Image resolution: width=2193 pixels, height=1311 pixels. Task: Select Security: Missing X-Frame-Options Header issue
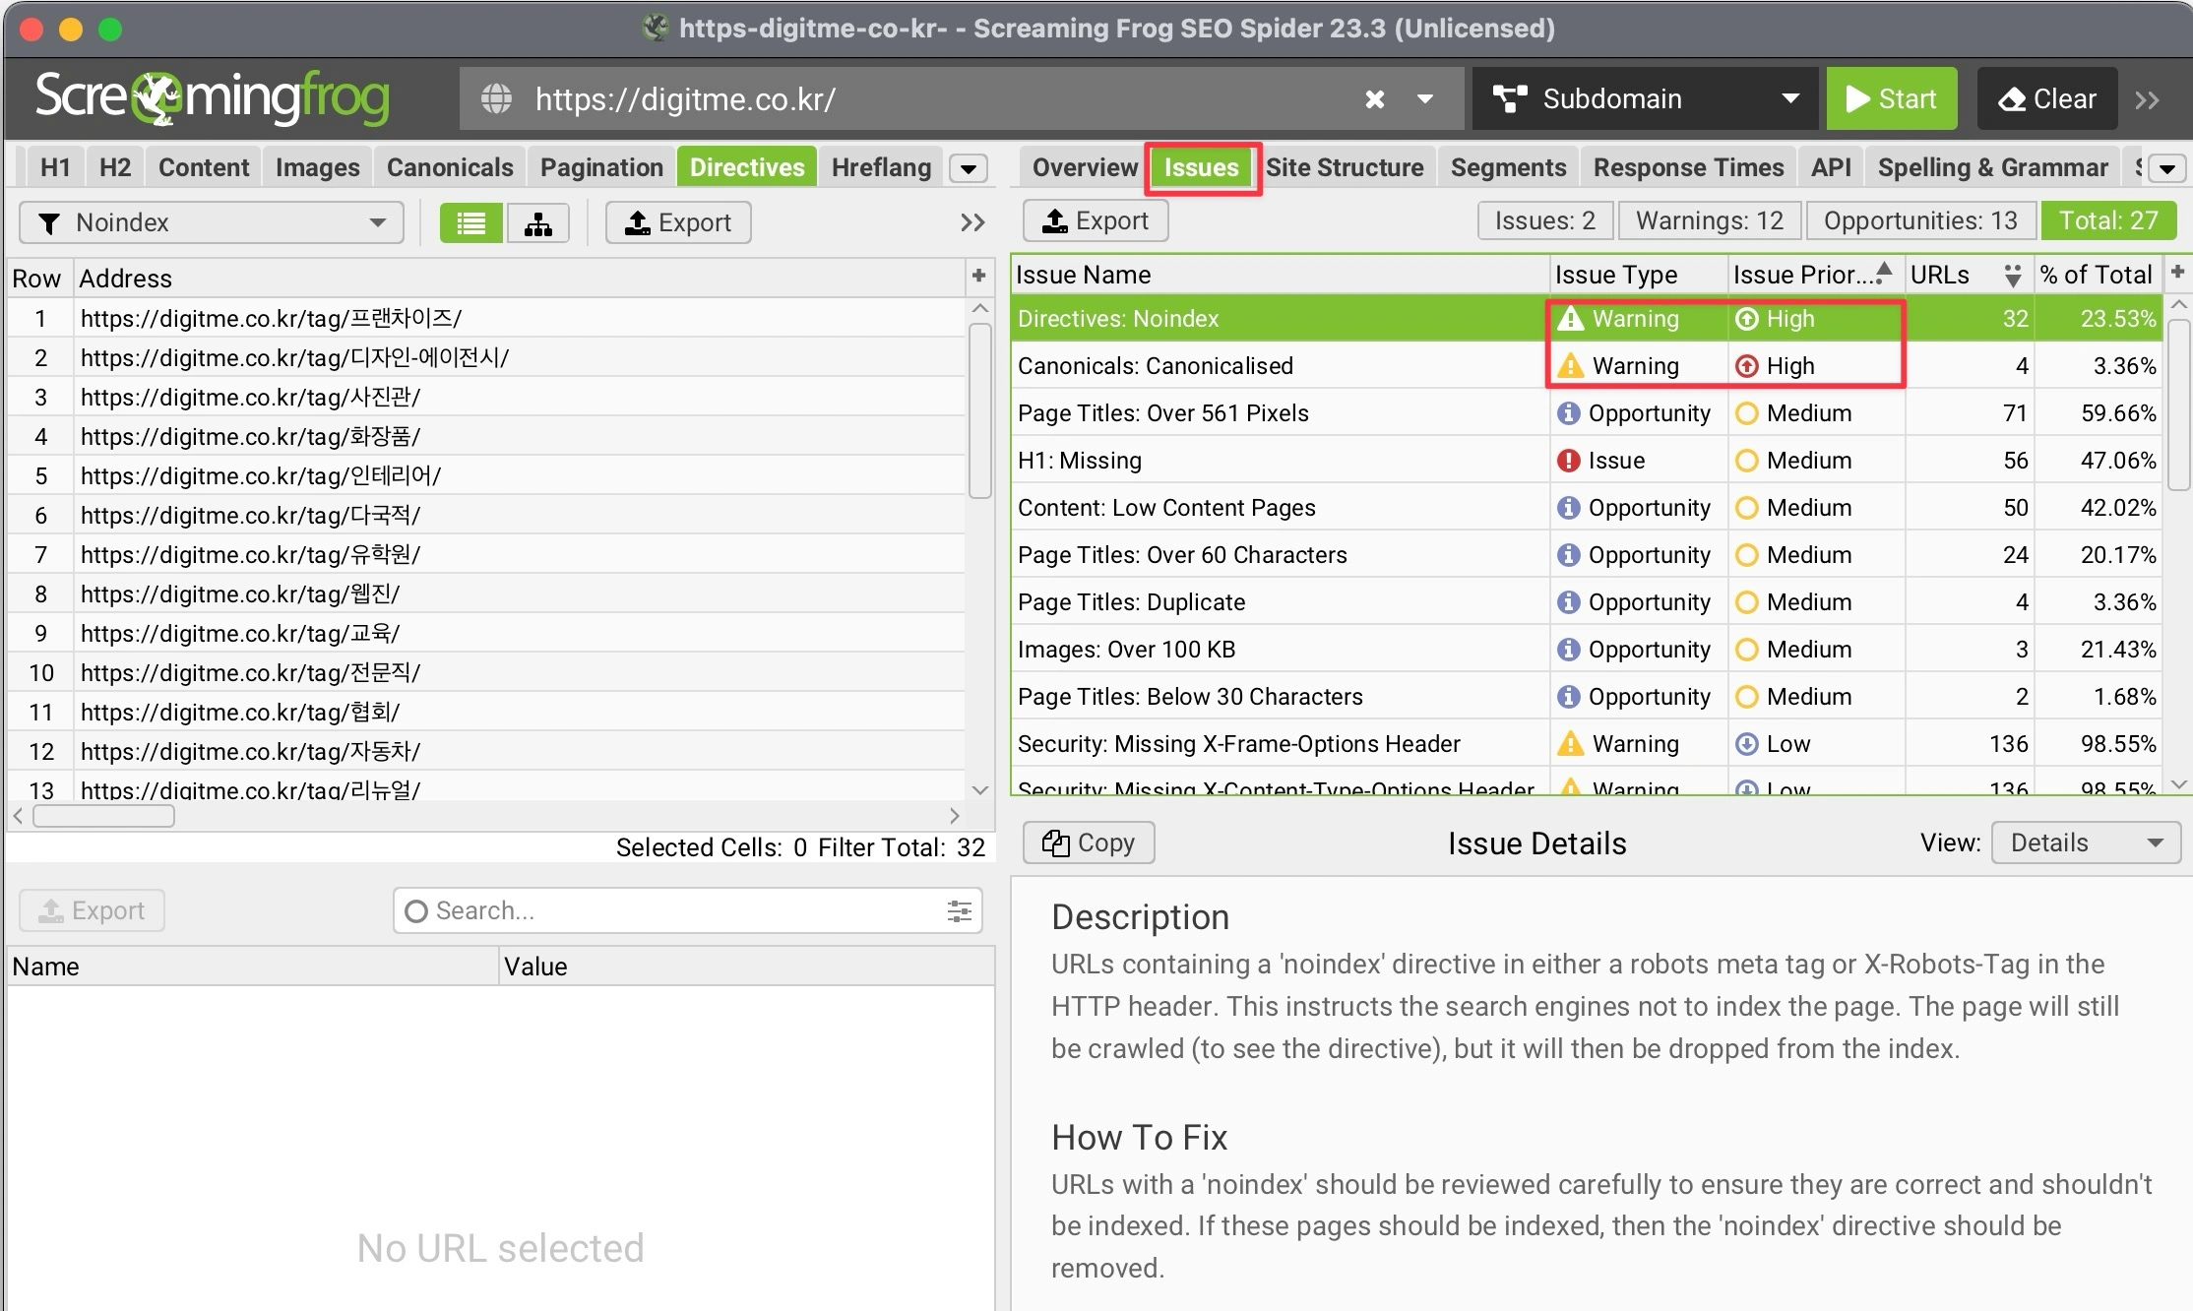coord(1586,744)
